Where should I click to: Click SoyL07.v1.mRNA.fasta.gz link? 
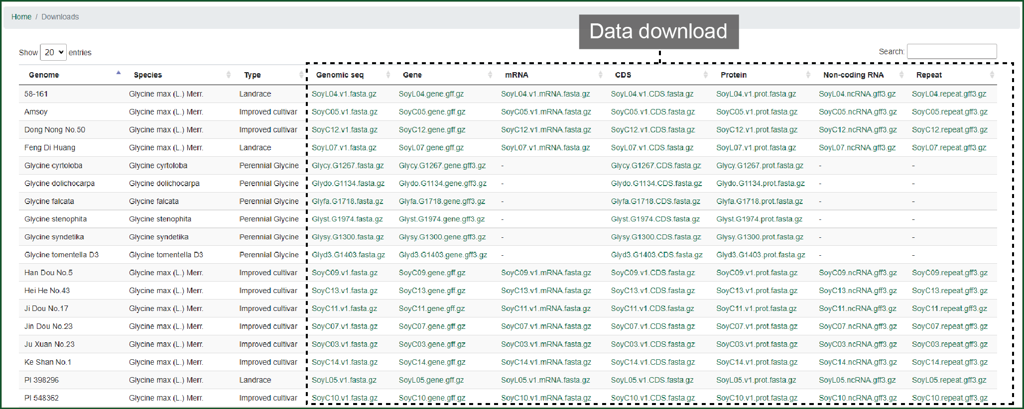(545, 148)
